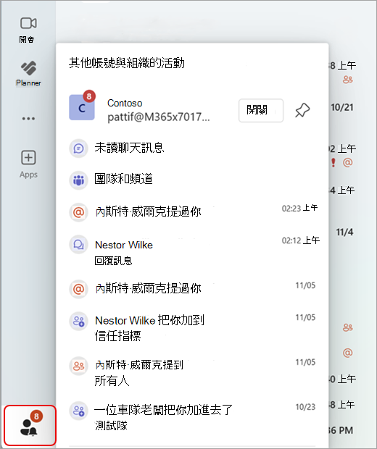Screen dimensions: 377x449
Task: Click the 其他帳號與組織的活動 heading
Action: pos(126,63)
